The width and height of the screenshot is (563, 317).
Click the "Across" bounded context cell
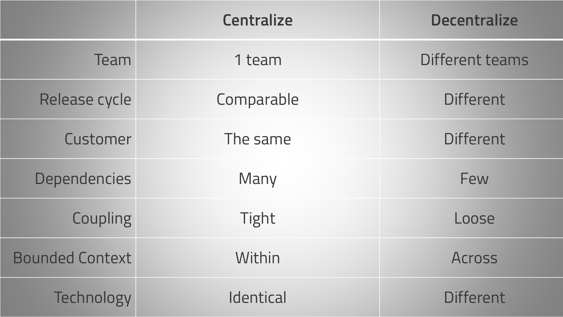pos(474,258)
